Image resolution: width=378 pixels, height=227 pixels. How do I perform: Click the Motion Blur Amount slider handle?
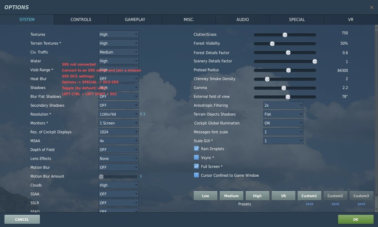101,177
